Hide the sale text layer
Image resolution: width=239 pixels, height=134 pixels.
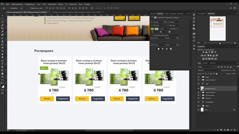198,84
